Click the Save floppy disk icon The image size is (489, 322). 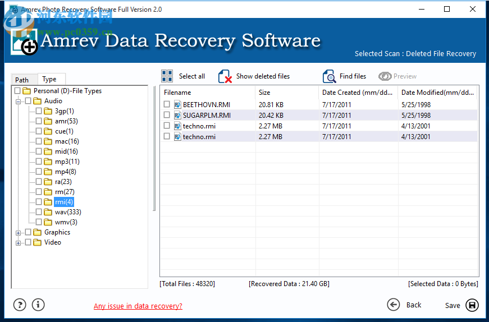pos(472,305)
